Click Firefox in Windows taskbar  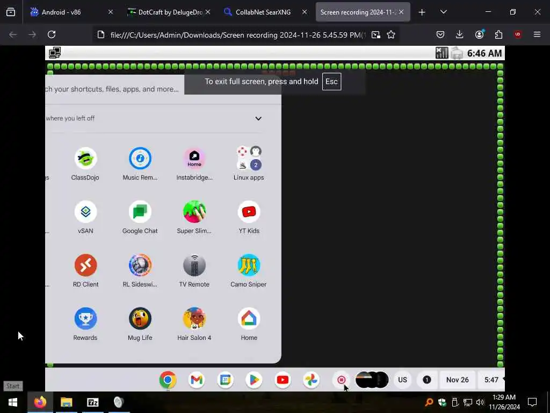coord(40,402)
